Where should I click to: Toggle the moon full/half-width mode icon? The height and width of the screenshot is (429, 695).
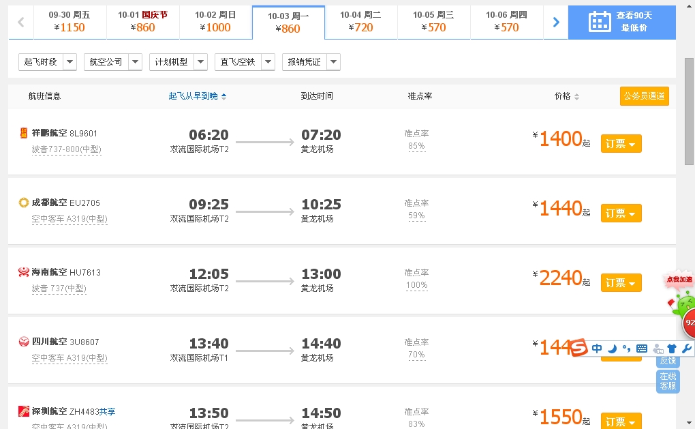click(x=612, y=349)
